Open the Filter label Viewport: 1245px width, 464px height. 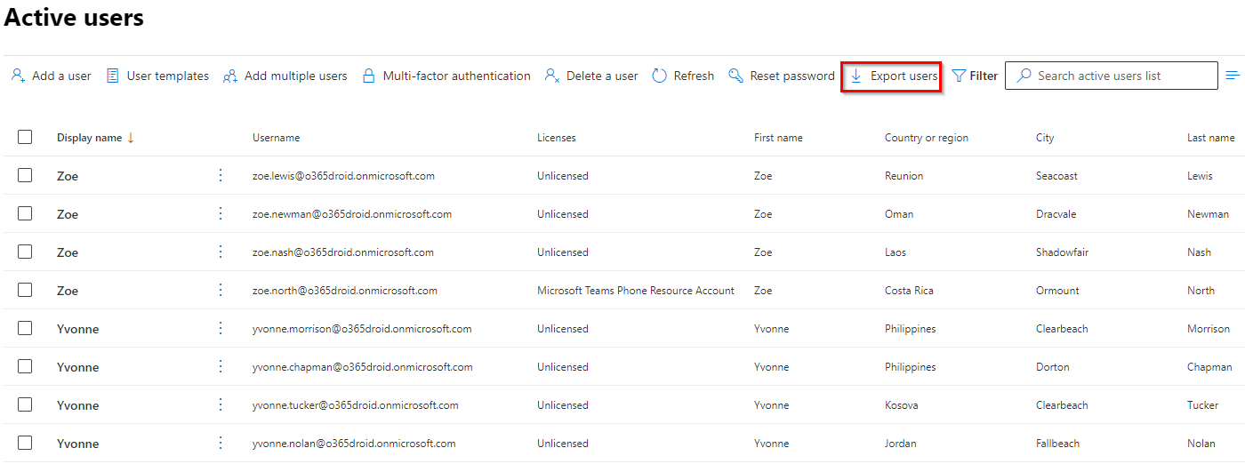(984, 76)
